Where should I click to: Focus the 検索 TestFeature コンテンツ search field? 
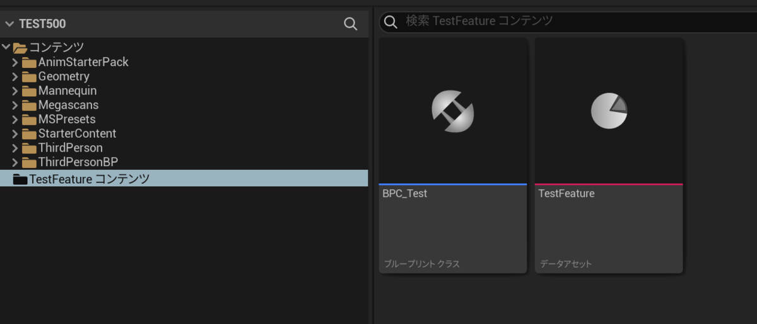click(x=568, y=21)
